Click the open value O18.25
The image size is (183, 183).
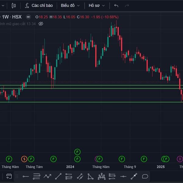(42, 17)
